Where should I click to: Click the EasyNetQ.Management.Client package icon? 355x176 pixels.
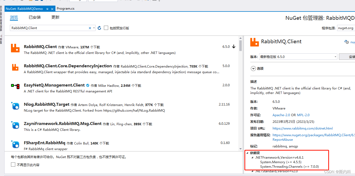point(15,86)
